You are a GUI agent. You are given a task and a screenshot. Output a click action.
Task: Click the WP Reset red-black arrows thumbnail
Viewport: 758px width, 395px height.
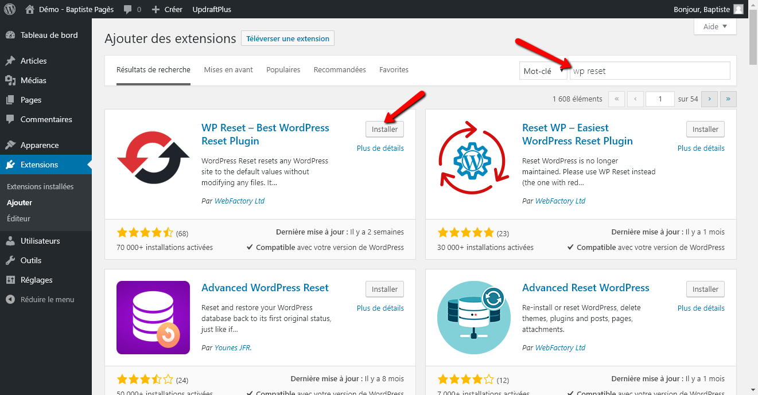click(153, 158)
